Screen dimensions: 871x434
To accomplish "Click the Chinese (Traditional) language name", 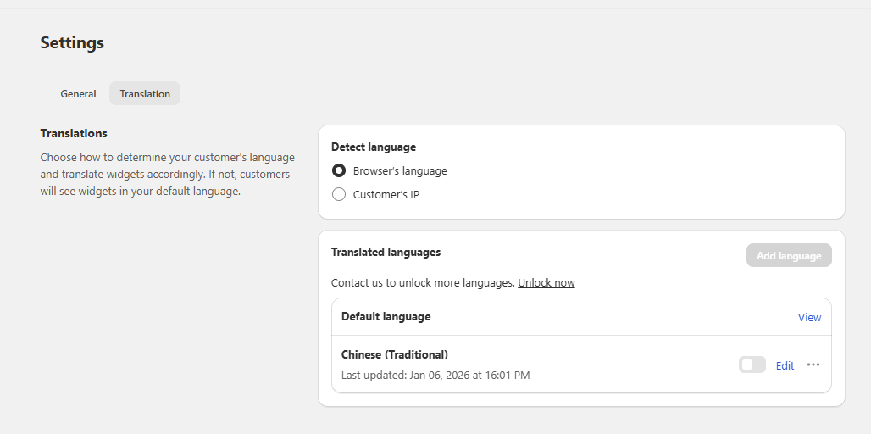I will click(394, 354).
